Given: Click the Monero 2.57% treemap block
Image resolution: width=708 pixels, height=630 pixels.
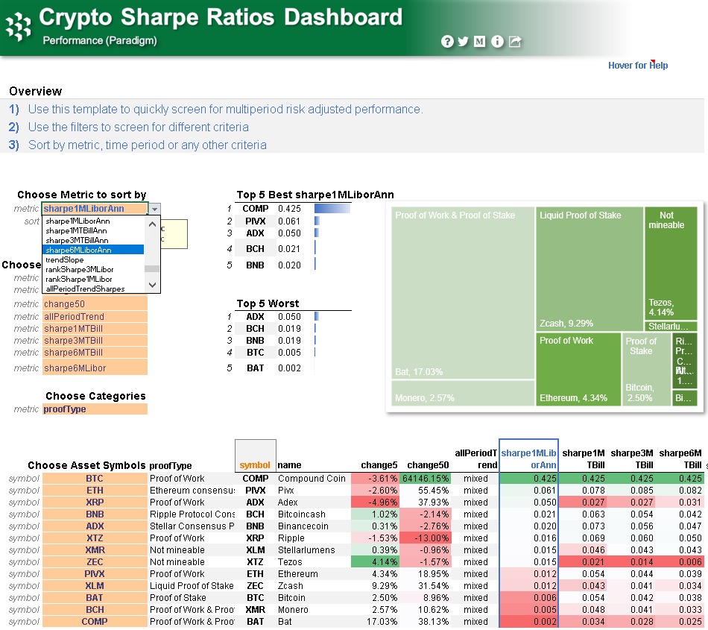Looking at the screenshot, I should pyautogui.click(x=463, y=393).
